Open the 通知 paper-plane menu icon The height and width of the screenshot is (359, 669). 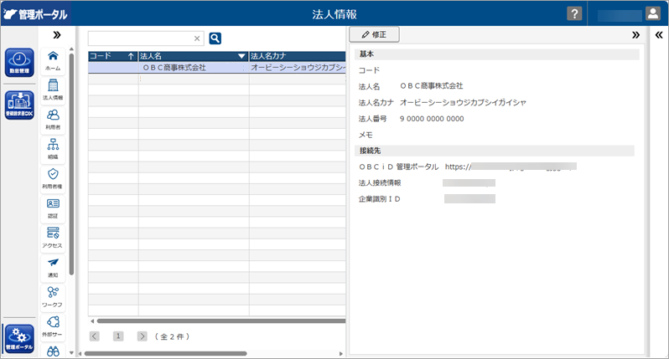click(x=53, y=269)
